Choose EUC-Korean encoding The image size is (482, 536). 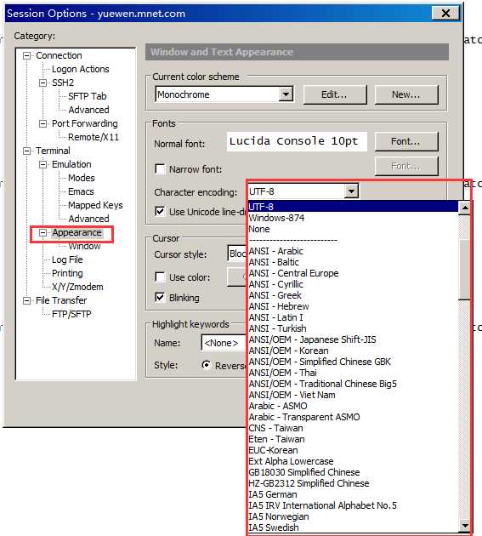coord(353,450)
